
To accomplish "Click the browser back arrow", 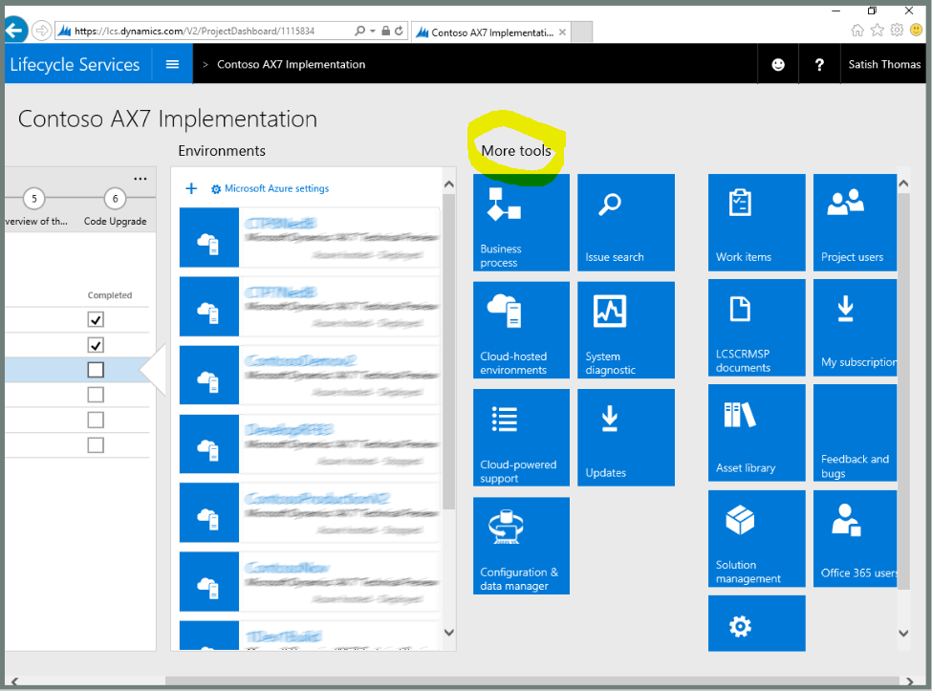I will (15, 30).
